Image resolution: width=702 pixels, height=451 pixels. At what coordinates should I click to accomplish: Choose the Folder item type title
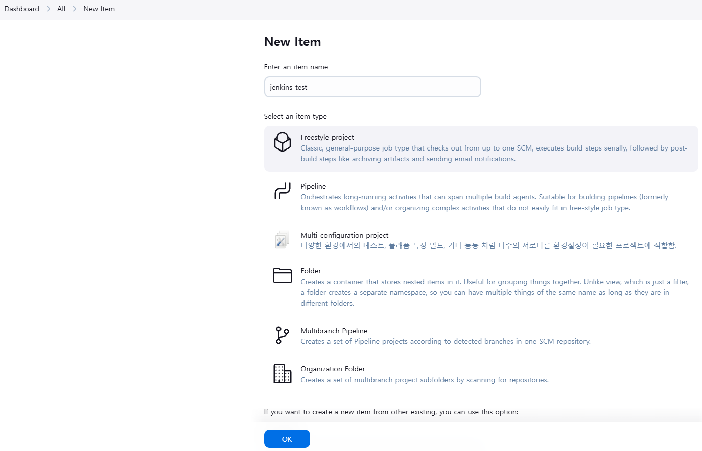pos(311,271)
